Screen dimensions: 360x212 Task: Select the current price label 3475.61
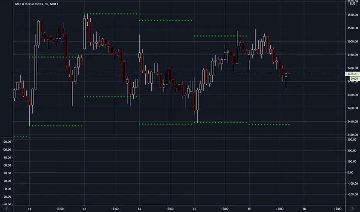(352, 74)
